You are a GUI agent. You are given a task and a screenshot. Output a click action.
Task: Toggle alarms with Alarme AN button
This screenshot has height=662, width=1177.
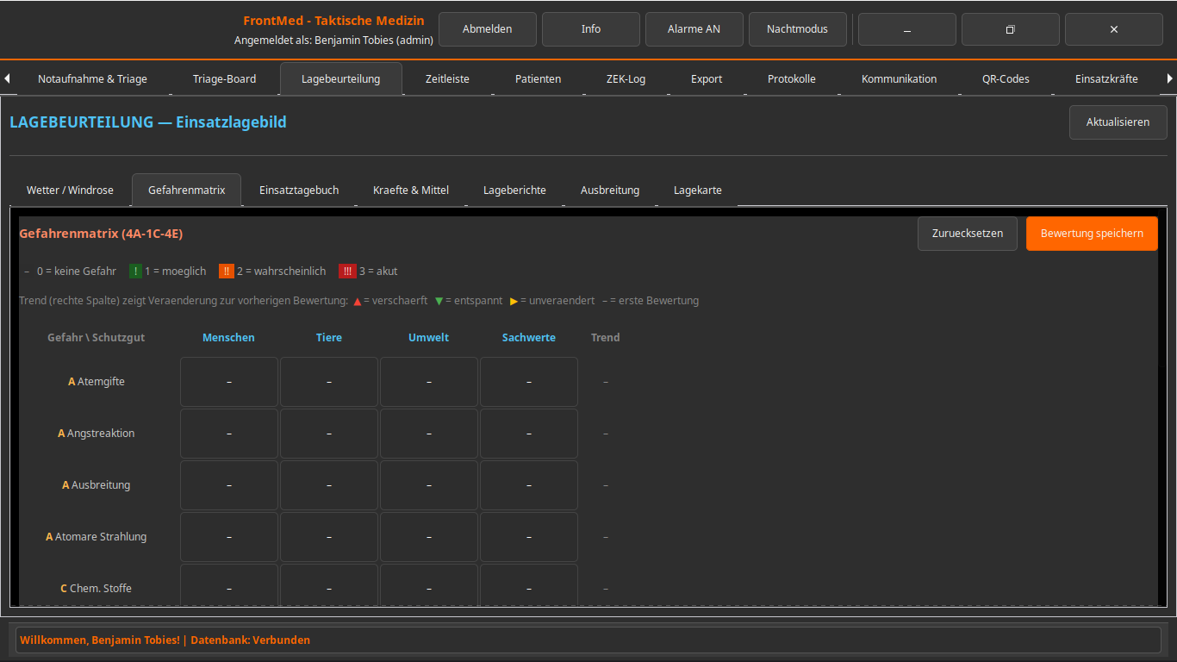694,29
